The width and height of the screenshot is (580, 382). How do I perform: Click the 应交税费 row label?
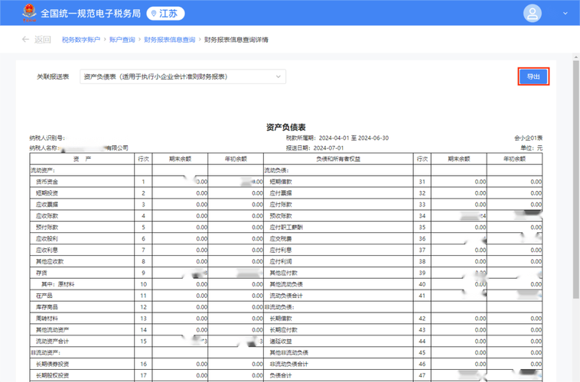pos(281,239)
